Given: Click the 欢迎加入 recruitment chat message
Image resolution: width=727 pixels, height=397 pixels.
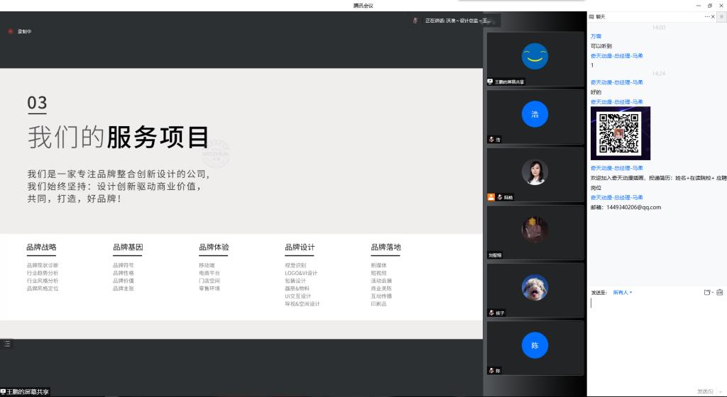Looking at the screenshot, I should (x=658, y=183).
